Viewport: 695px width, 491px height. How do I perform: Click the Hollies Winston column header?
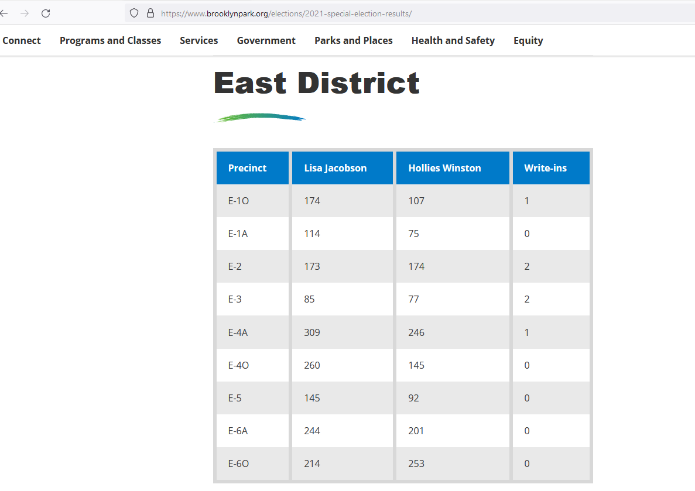click(453, 168)
